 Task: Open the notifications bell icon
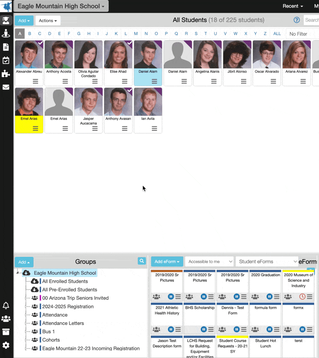6,306
